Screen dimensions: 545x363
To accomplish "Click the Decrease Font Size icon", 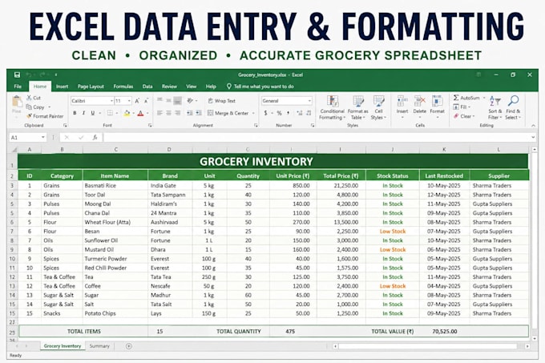I will tap(146, 101).
